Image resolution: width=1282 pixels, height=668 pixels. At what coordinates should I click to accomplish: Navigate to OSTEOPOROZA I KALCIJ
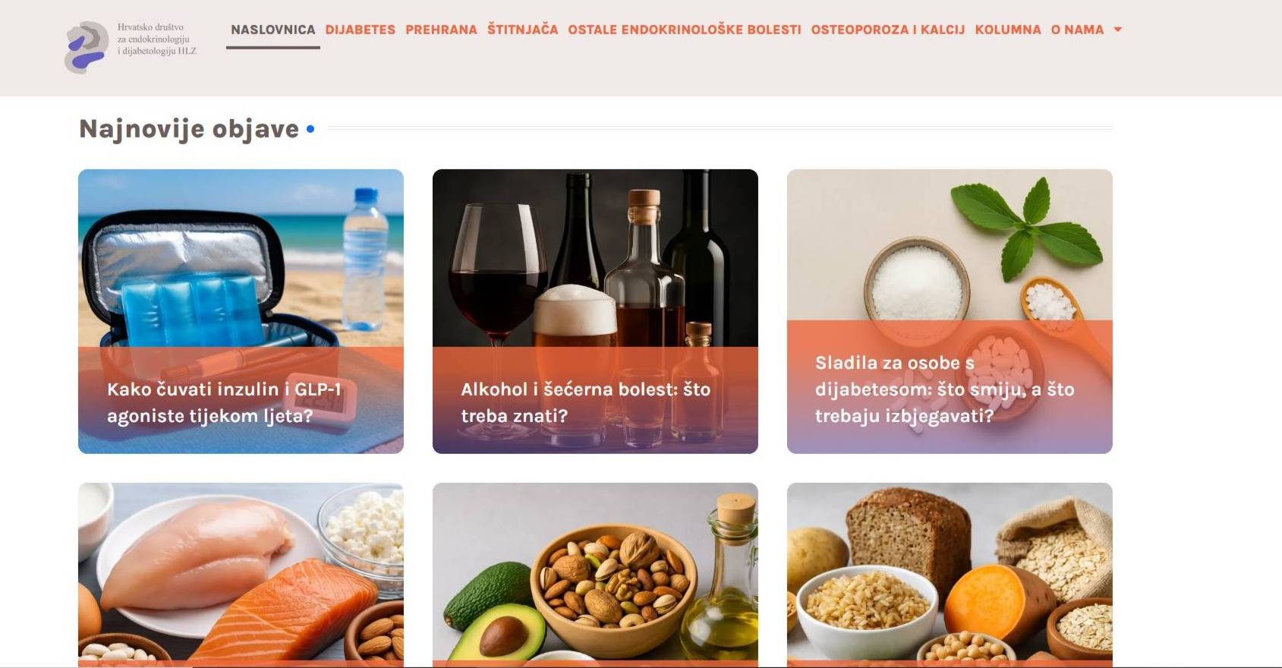coord(888,30)
